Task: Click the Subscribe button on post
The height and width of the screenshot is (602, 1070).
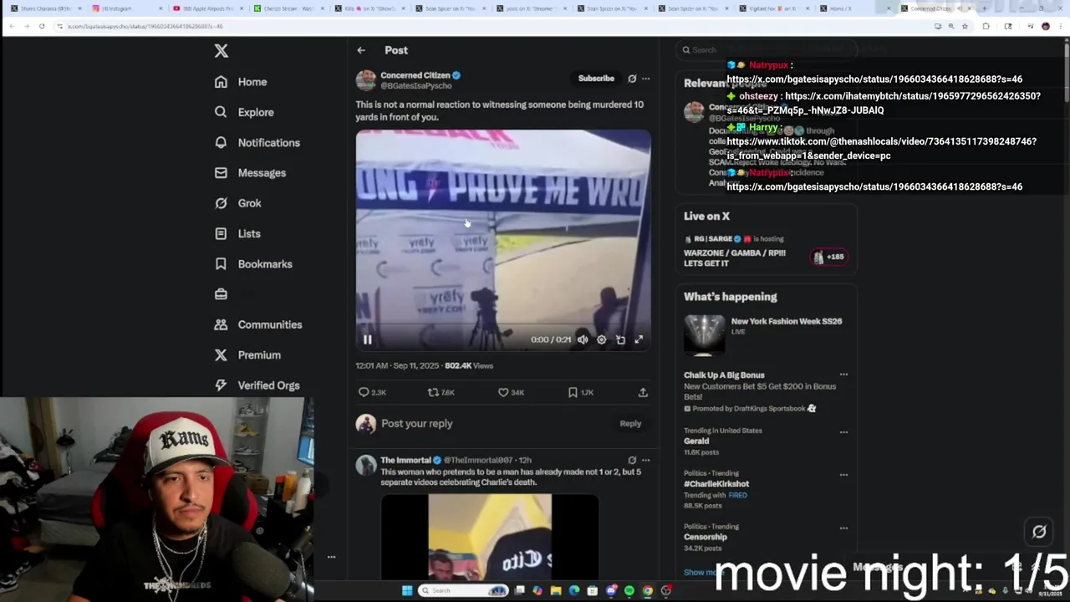Action: pyautogui.click(x=596, y=79)
